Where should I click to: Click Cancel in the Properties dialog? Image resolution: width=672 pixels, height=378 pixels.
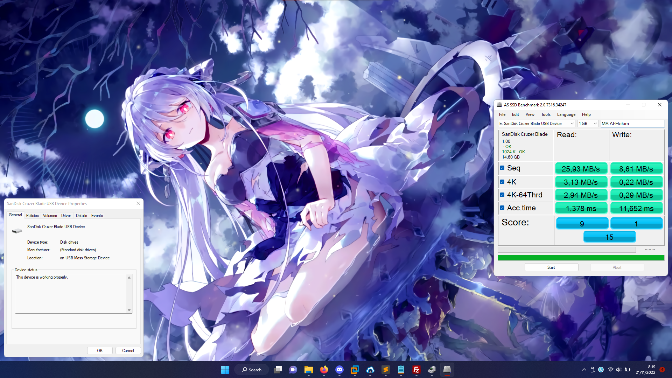click(x=128, y=351)
